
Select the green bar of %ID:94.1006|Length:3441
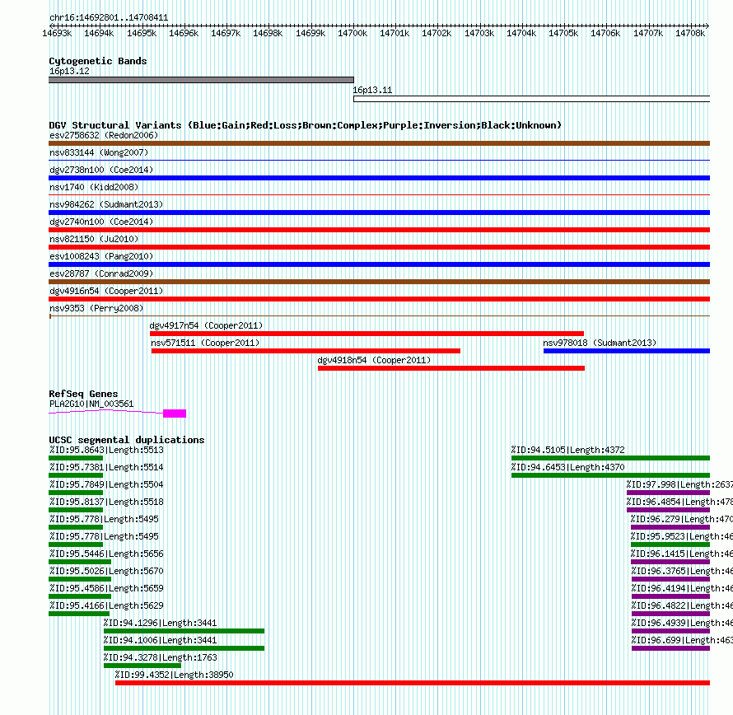point(184,648)
